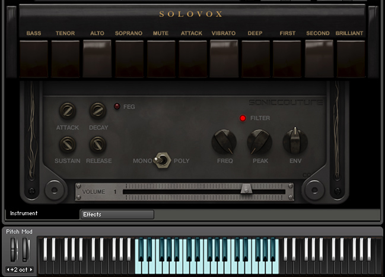This screenshot has width=385, height=277.
Task: Click the filter FREQ knob
Action: pos(224,142)
